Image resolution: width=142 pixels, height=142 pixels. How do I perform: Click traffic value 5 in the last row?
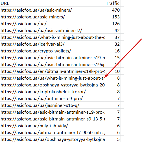click(113, 139)
